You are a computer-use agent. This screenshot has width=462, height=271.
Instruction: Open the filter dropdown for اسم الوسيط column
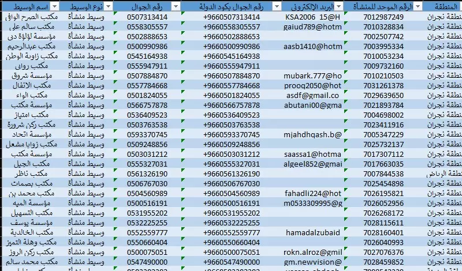click(55, 6)
